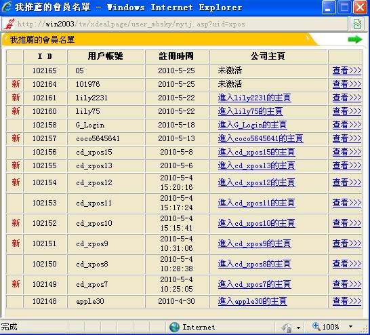This screenshot has width=370, height=335.
Task: Open the cd_xpos15 homepage link
Action: 256,152
